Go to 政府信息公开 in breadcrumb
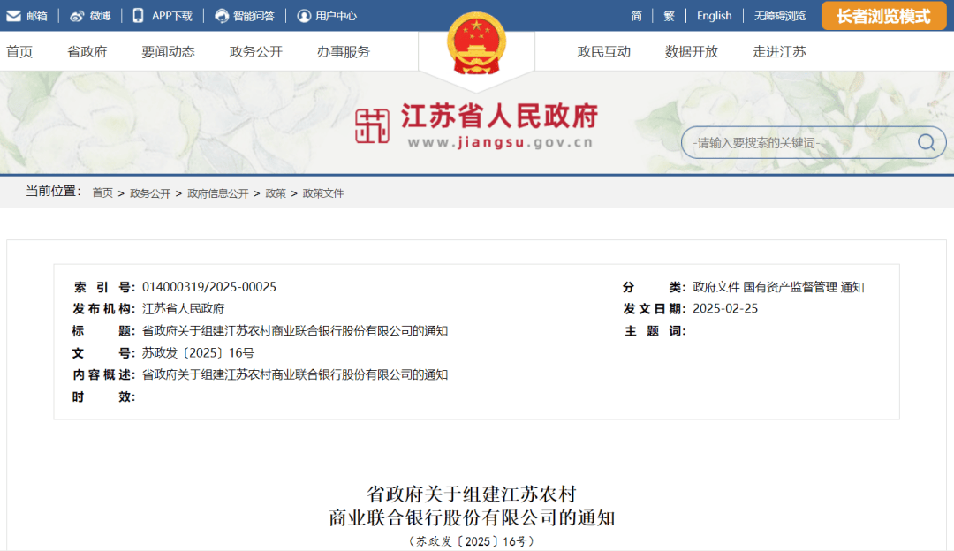Image resolution: width=954 pixels, height=551 pixels. point(217,193)
